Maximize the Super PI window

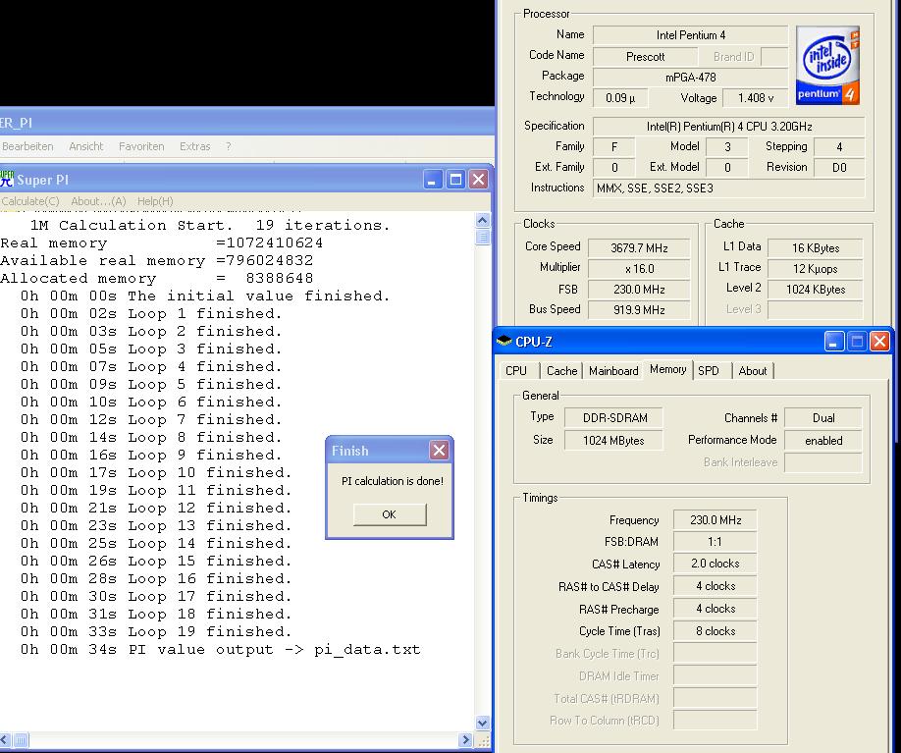[455, 180]
